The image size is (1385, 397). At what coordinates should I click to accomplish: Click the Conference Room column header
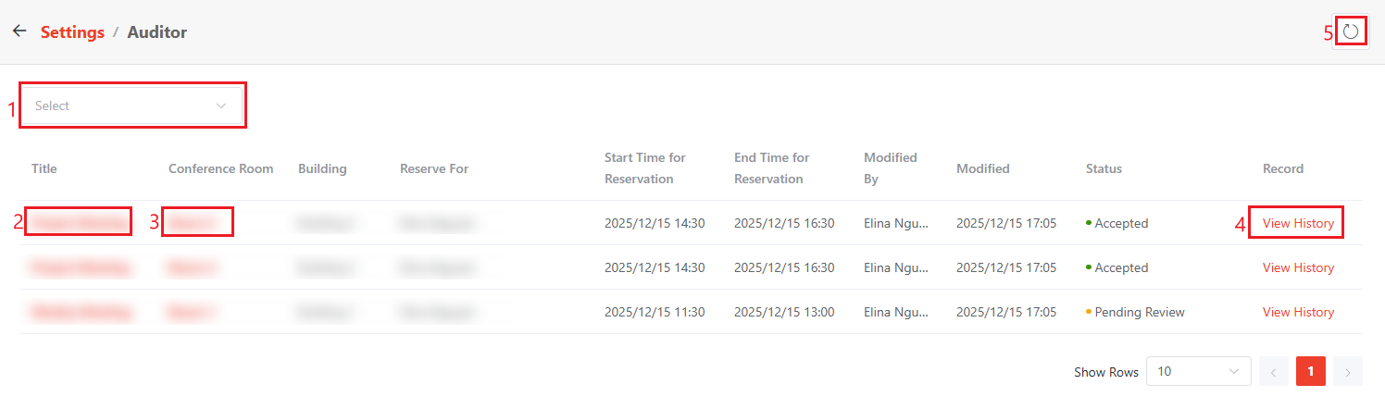tap(220, 168)
